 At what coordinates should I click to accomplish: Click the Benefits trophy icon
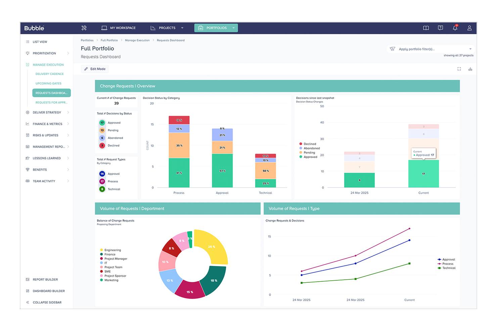pyautogui.click(x=28, y=170)
